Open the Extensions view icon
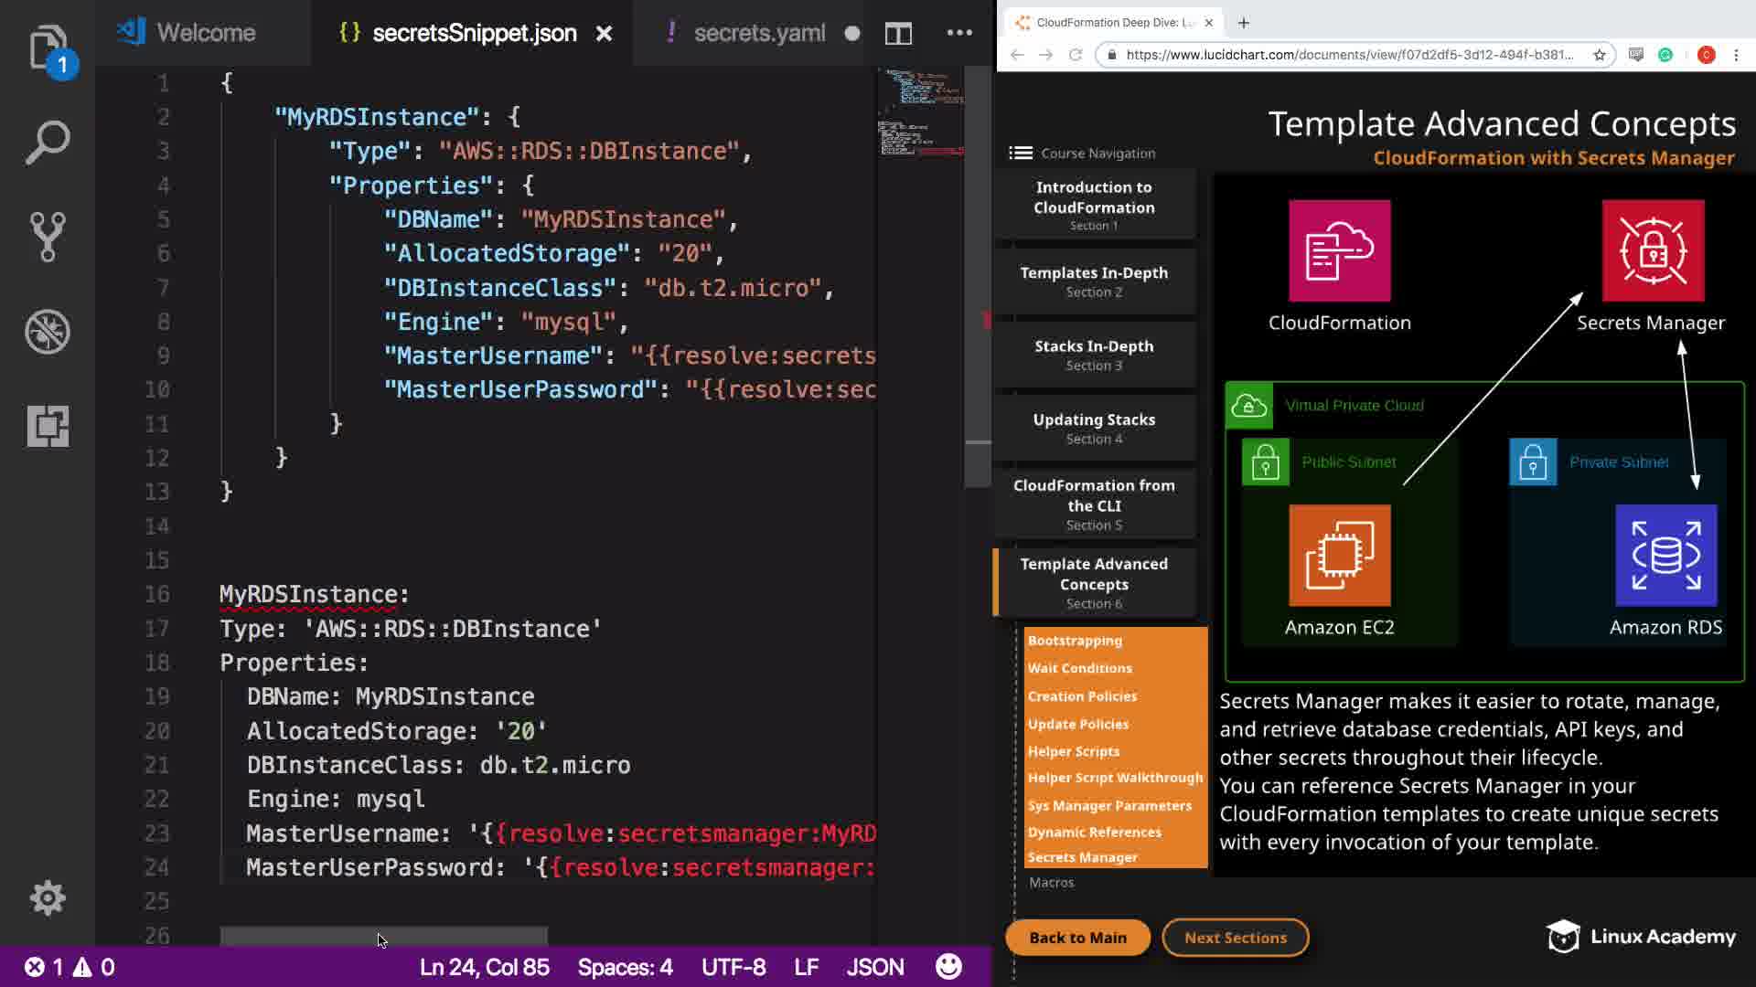 [x=47, y=426]
